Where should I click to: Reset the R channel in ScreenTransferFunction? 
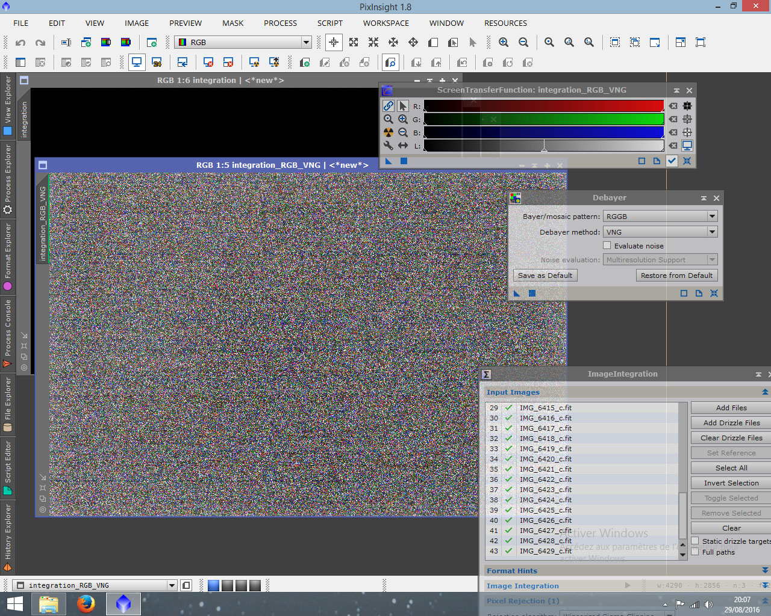(673, 106)
